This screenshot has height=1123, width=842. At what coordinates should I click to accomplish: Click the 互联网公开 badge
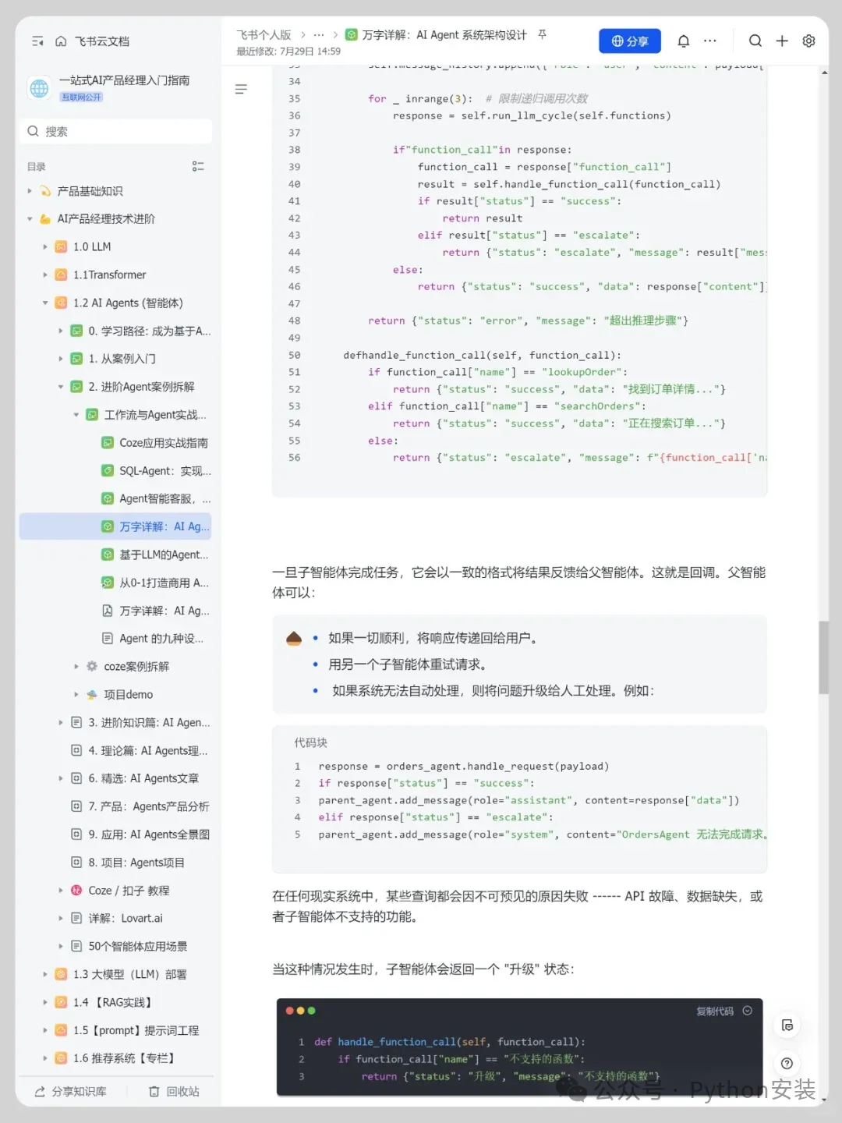(x=82, y=97)
